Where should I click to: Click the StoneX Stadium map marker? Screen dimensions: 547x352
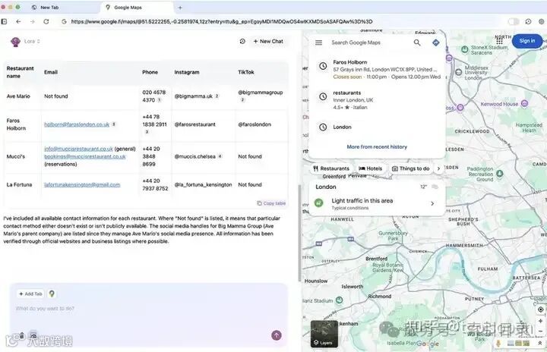pyautogui.click(x=465, y=49)
